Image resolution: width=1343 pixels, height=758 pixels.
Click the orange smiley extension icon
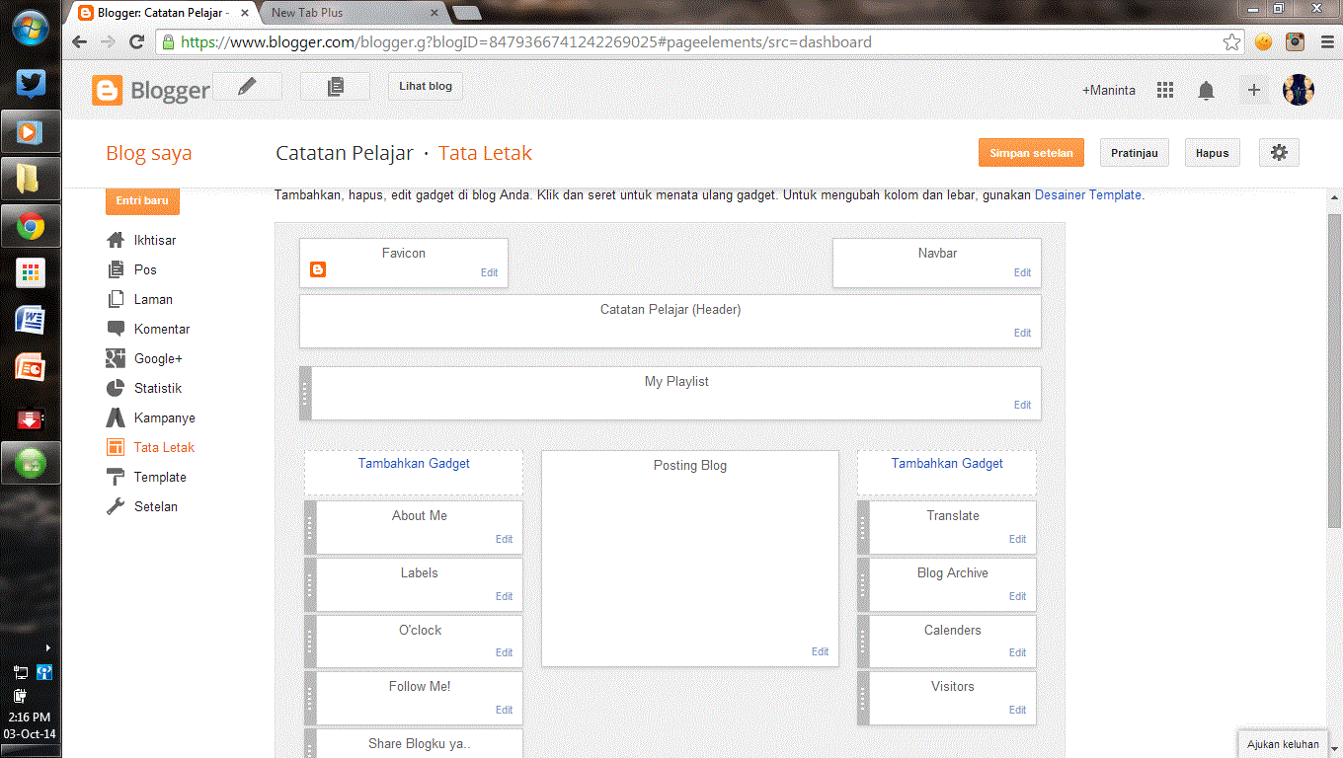pos(1263,42)
